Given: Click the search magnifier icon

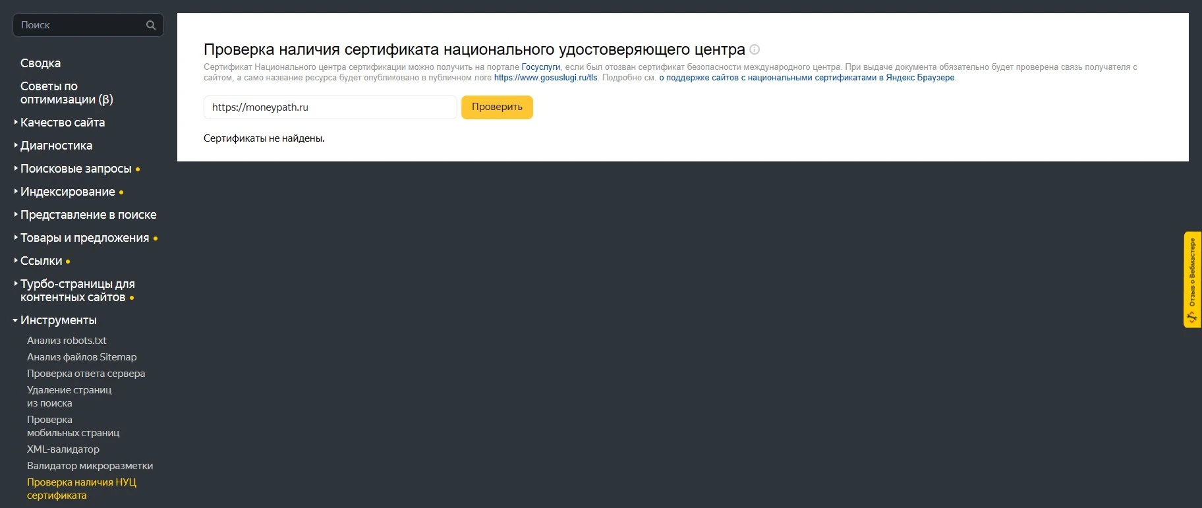Looking at the screenshot, I should [151, 25].
